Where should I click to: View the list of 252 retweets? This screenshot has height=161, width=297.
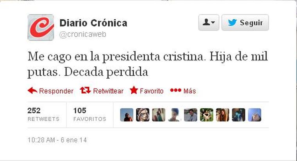(43, 114)
